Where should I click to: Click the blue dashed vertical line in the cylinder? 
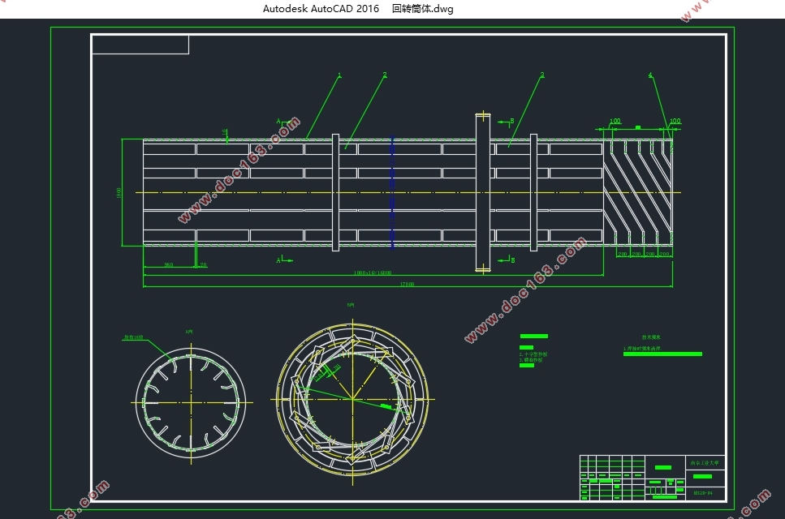pos(392,192)
